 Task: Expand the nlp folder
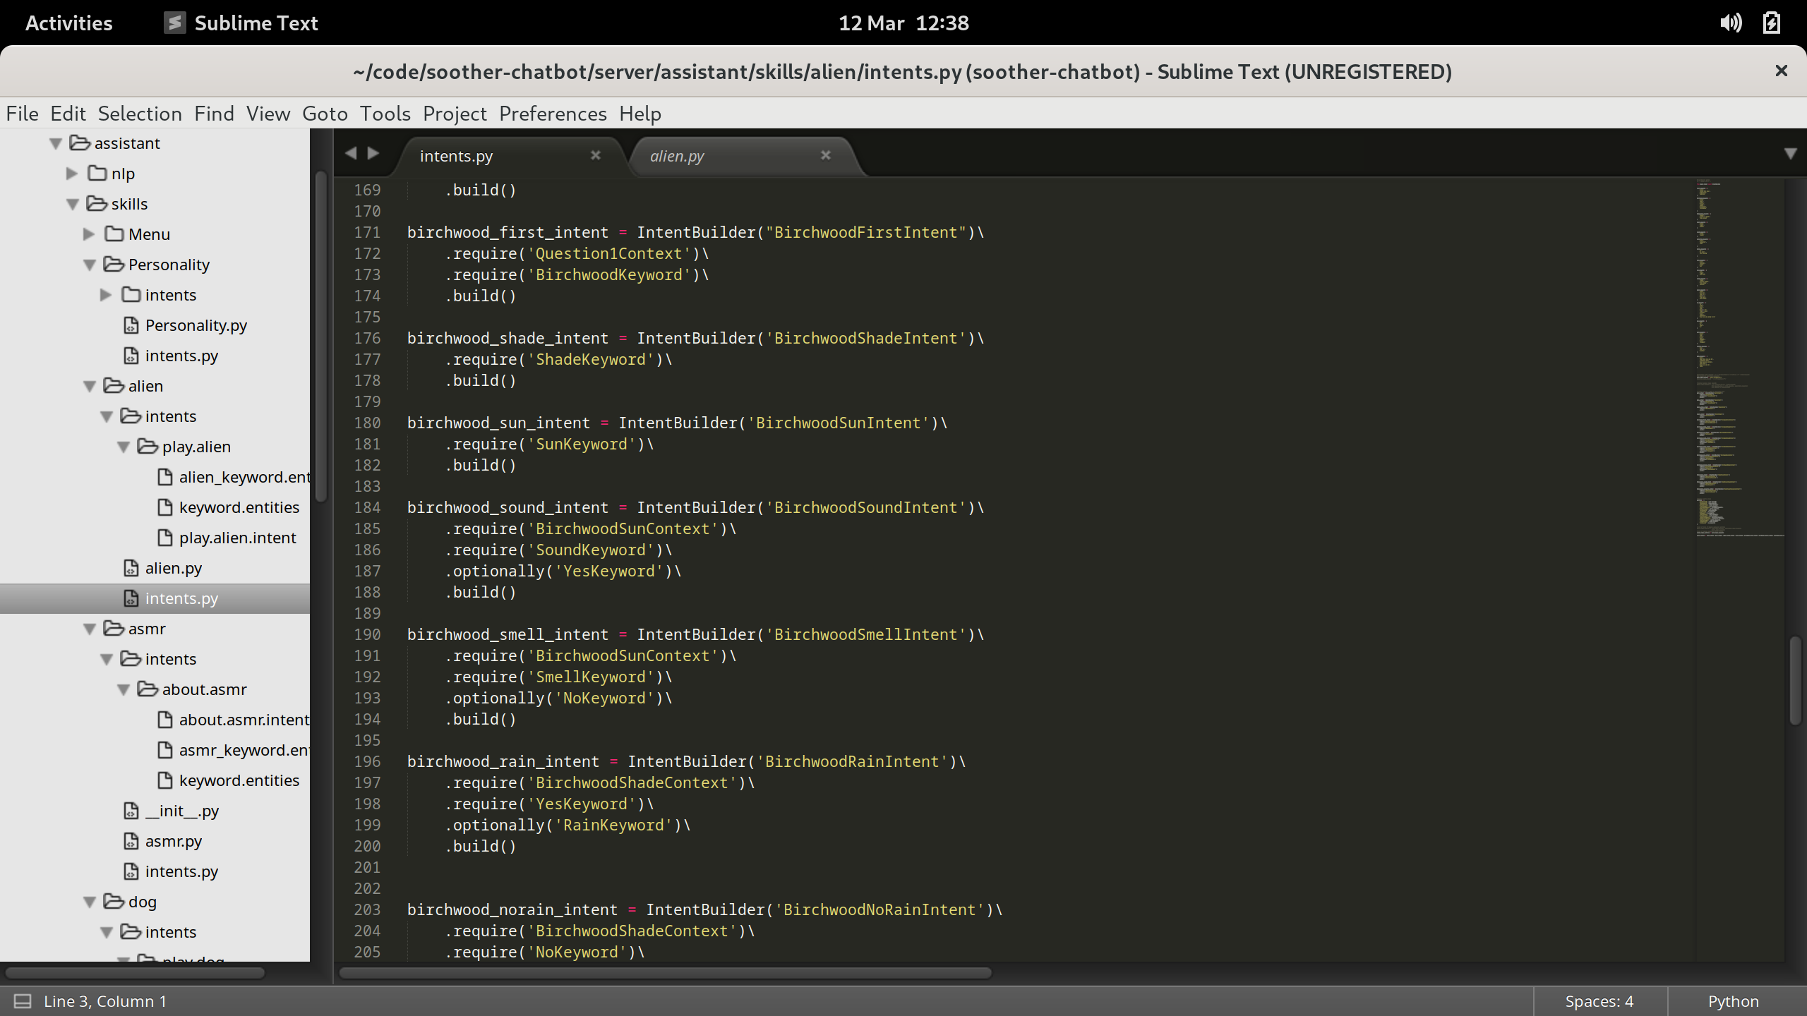pos(72,174)
